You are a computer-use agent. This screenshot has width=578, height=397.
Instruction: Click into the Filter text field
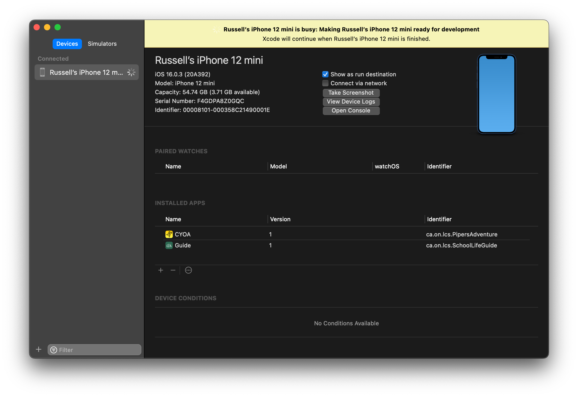98,350
